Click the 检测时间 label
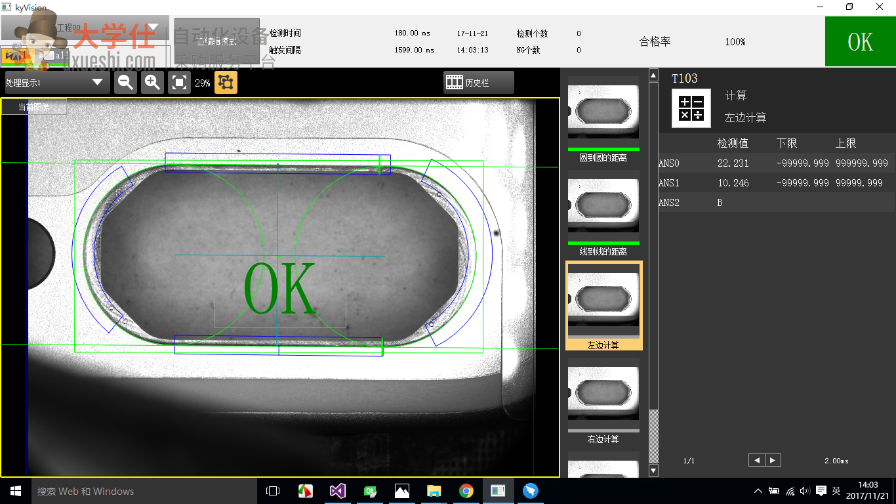 coord(285,33)
